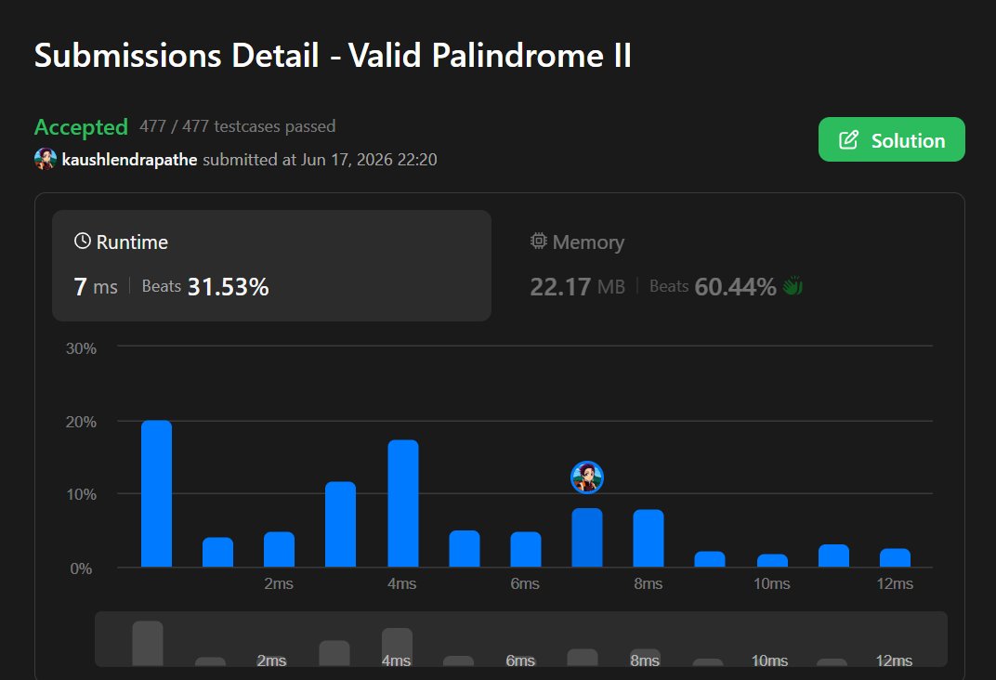Click the gray 4ms bar in mini overview
The image size is (996, 680).
point(397,647)
